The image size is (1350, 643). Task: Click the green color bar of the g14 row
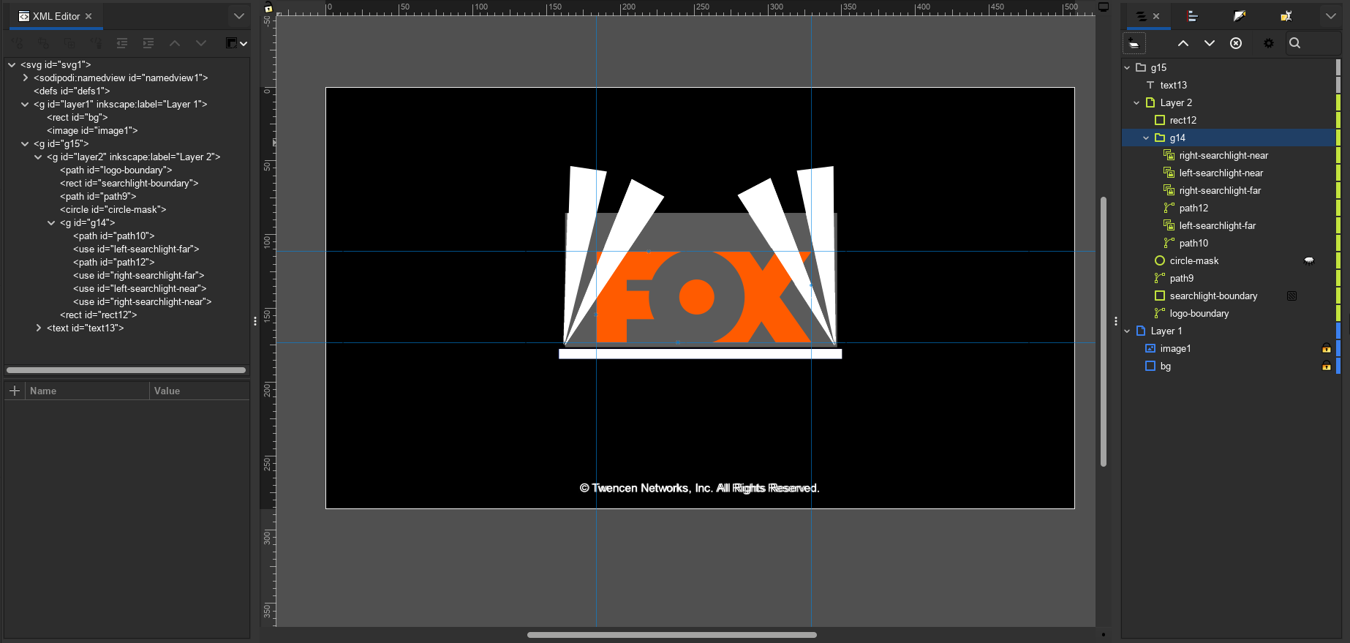[x=1338, y=138]
